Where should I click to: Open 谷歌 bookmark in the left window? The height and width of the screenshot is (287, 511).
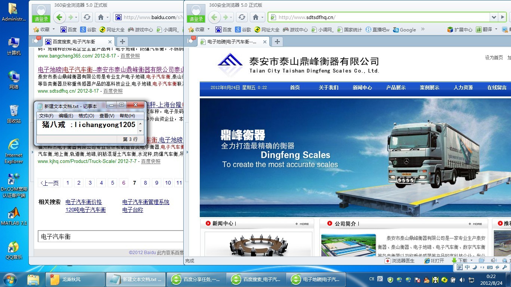coord(88,30)
